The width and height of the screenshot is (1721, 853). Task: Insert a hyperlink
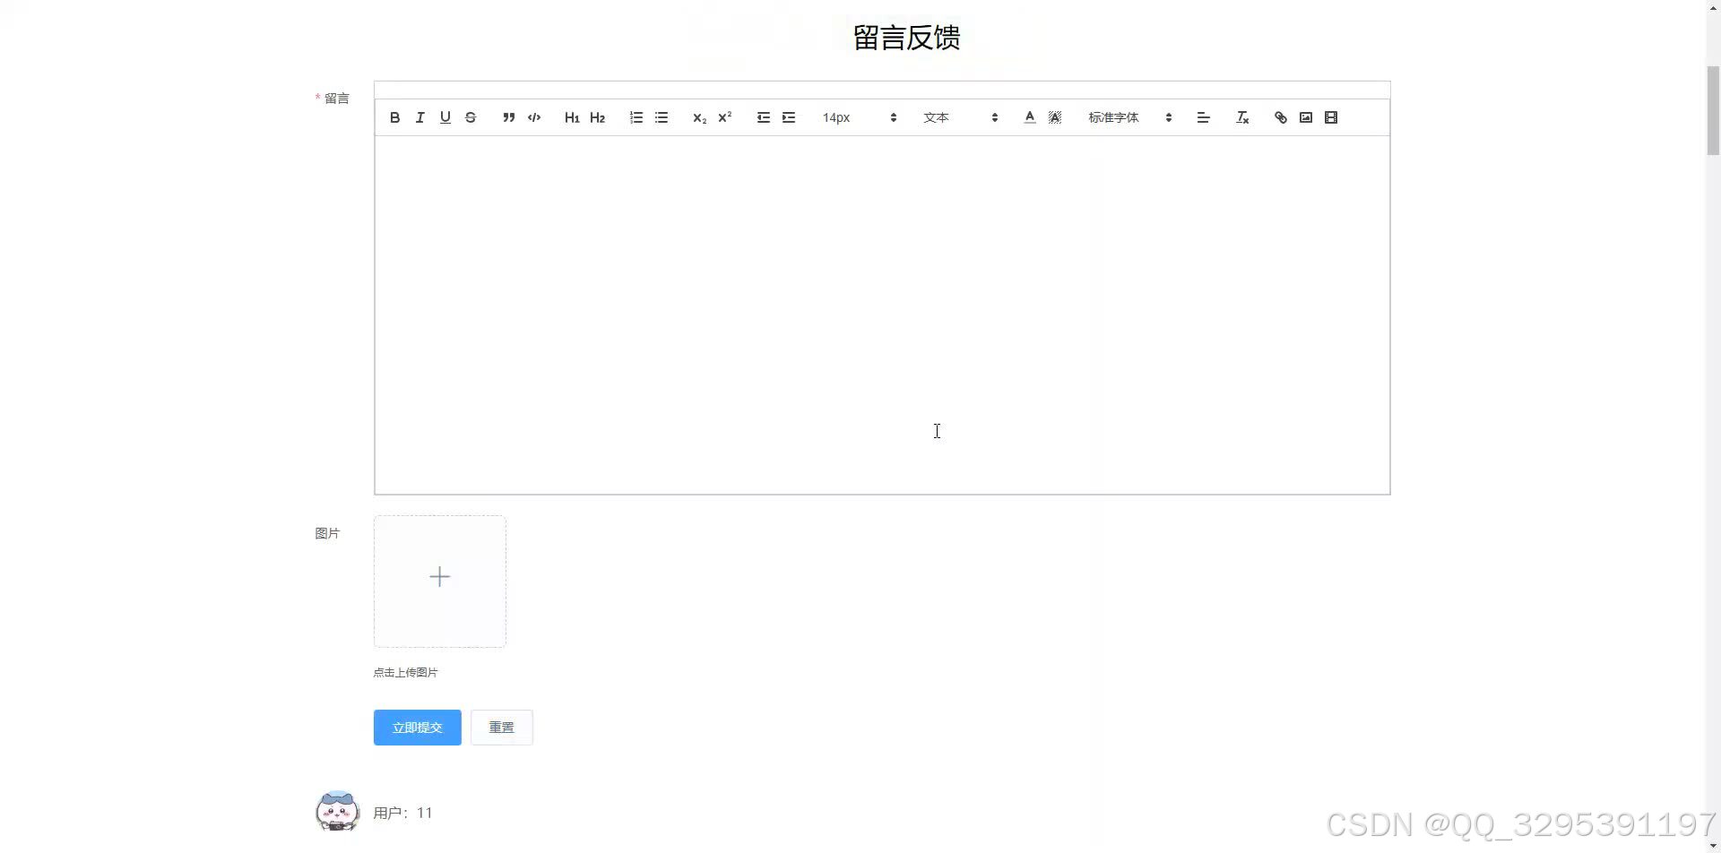pos(1280,117)
